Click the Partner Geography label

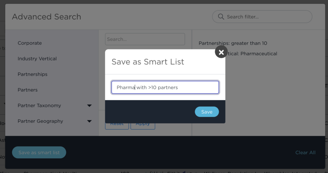[40, 121]
